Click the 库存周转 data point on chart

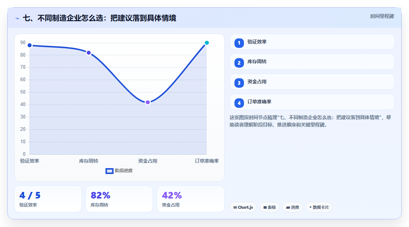click(89, 53)
